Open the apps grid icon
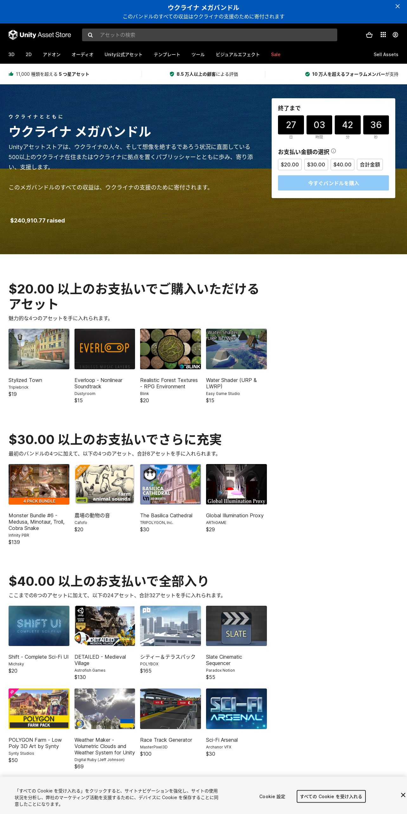This screenshot has width=407, height=814. pyautogui.click(x=383, y=35)
